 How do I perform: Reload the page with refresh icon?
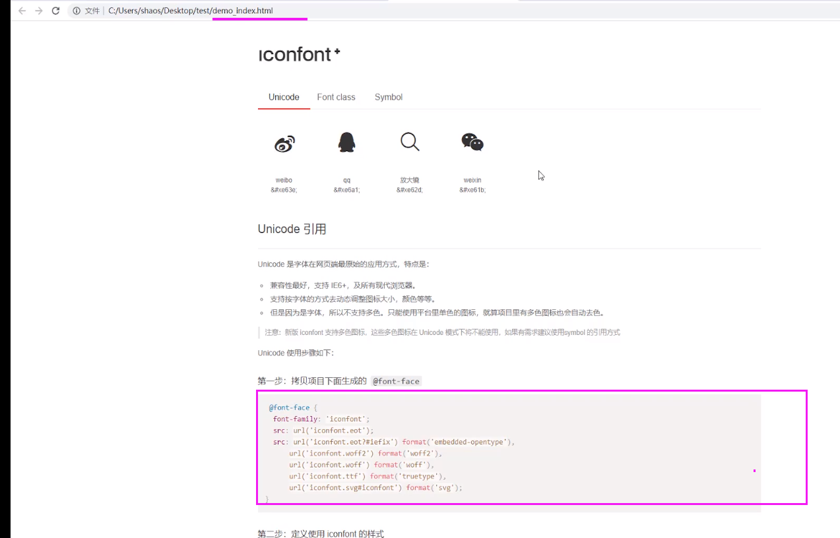click(55, 11)
